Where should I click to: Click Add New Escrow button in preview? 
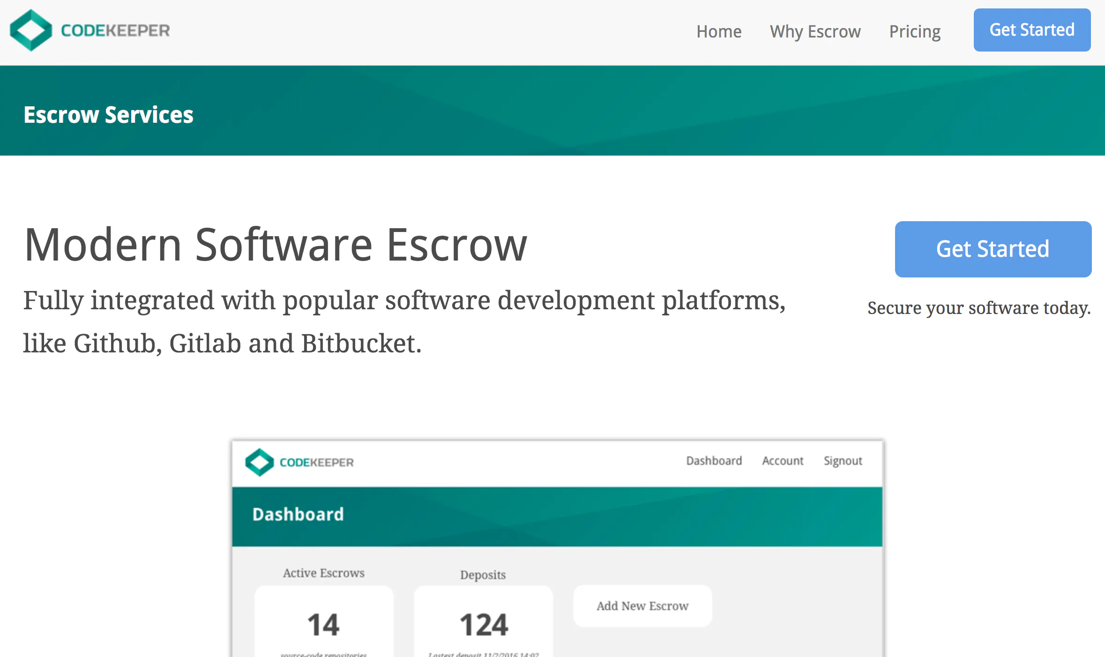point(642,606)
